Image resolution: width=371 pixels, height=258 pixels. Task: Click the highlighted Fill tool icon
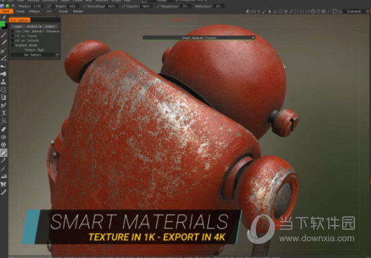3,153
